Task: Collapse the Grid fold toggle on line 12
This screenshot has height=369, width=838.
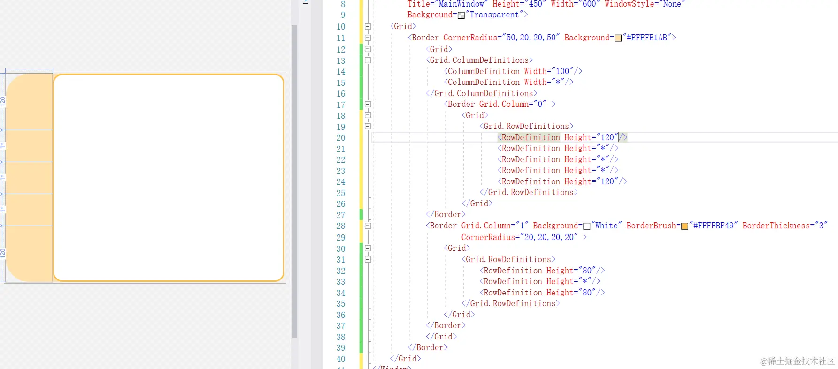Action: 368,49
